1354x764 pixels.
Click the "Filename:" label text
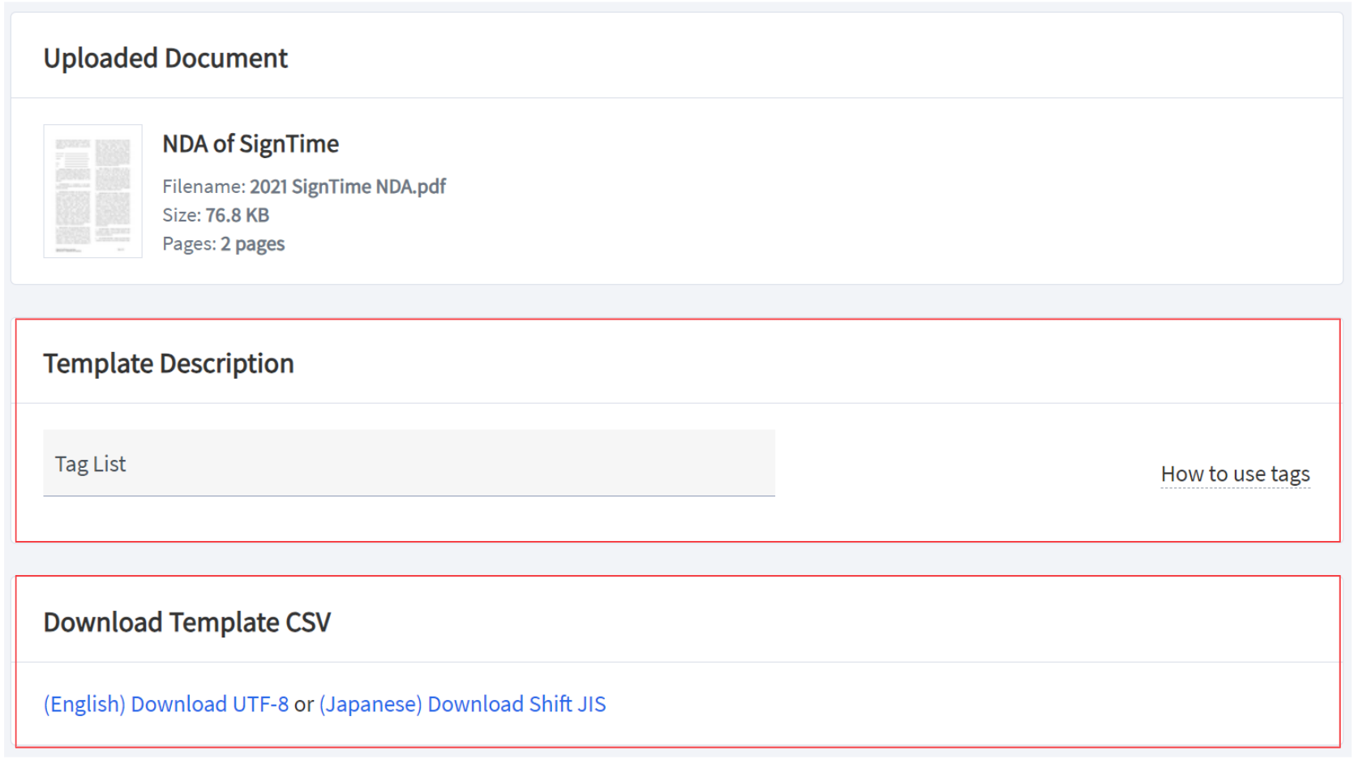203,187
